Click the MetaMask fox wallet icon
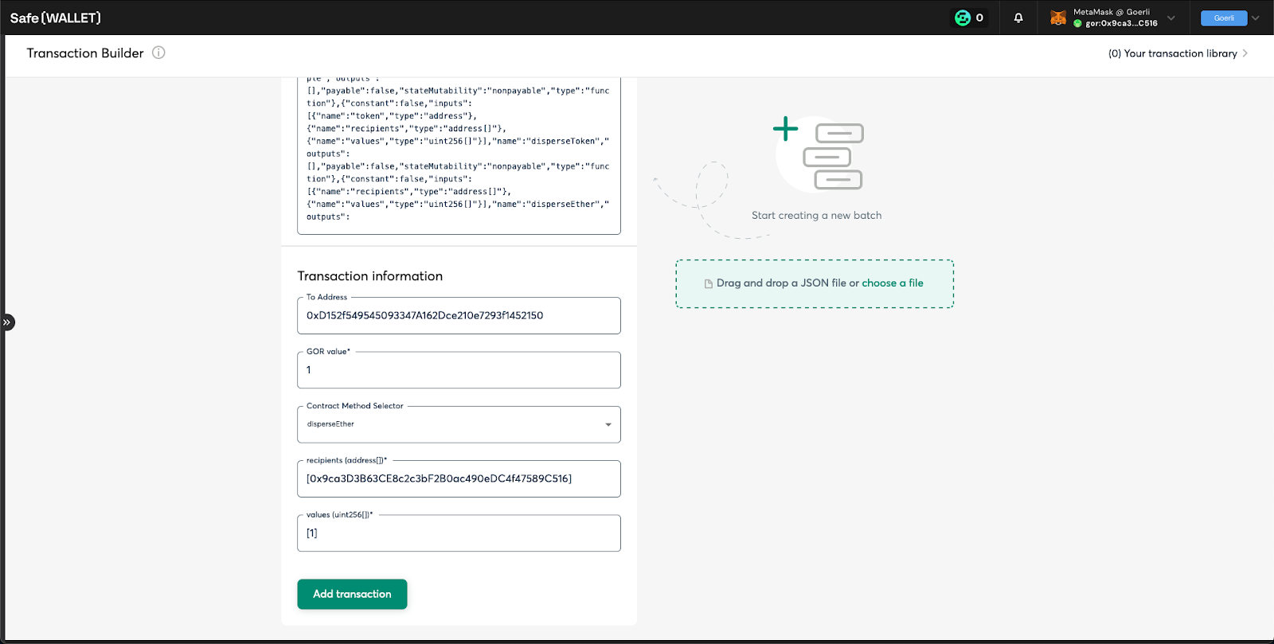 (x=1058, y=18)
